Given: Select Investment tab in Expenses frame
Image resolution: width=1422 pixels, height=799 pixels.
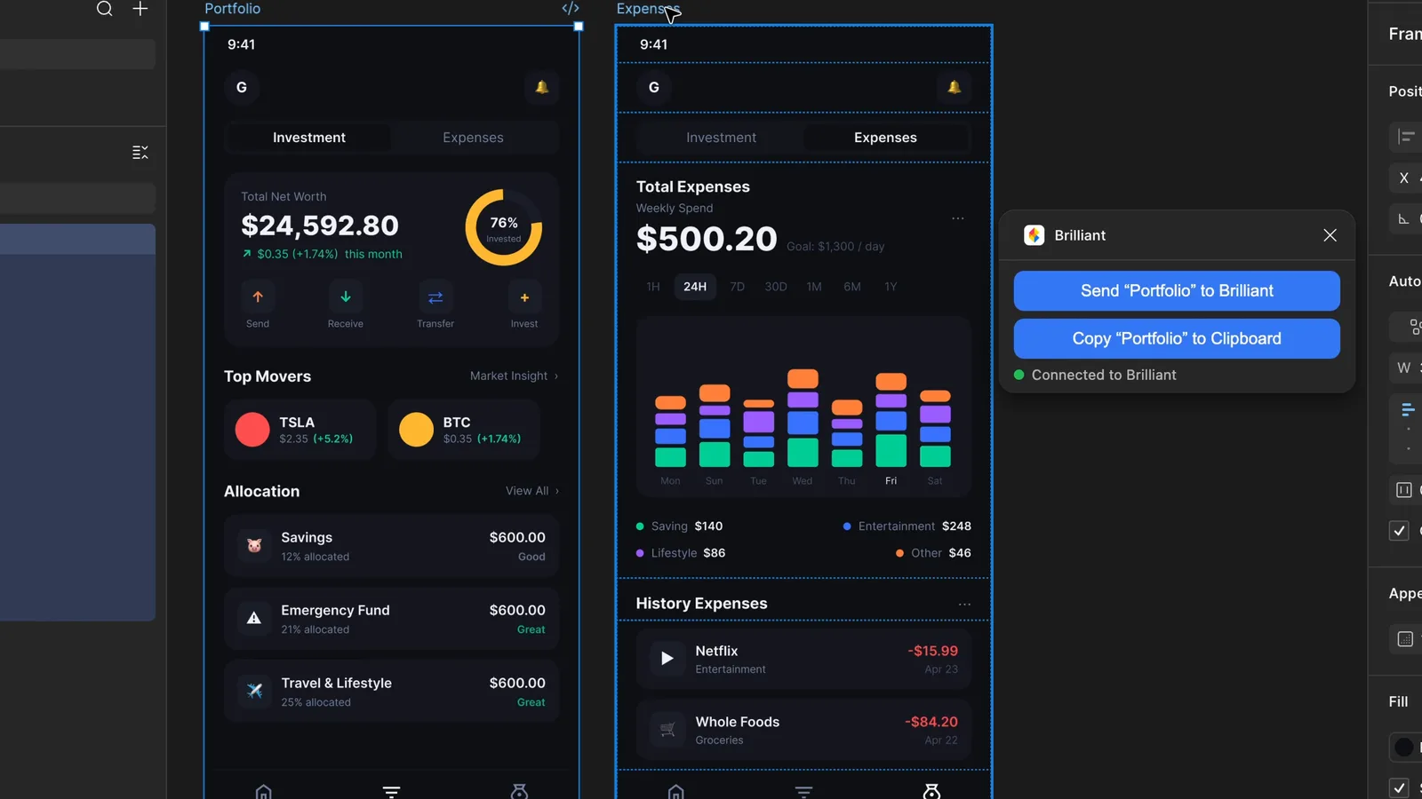Looking at the screenshot, I should pyautogui.click(x=721, y=138).
